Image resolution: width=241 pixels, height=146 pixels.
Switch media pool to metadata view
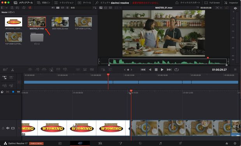53,8
